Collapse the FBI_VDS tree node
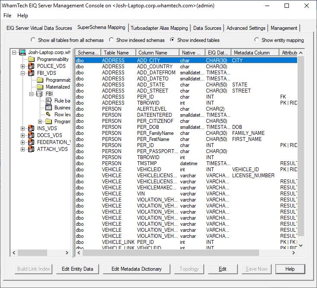The width and height of the screenshot is (317, 288). point(22,73)
